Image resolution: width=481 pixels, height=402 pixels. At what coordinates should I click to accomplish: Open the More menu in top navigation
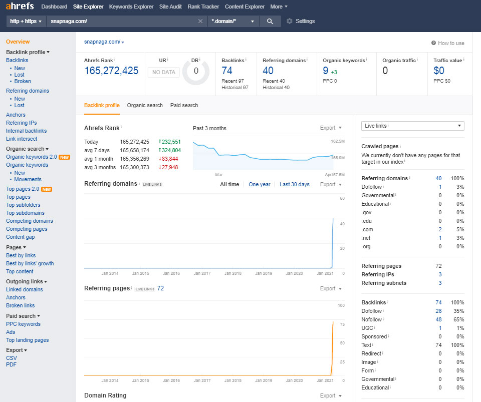click(279, 7)
